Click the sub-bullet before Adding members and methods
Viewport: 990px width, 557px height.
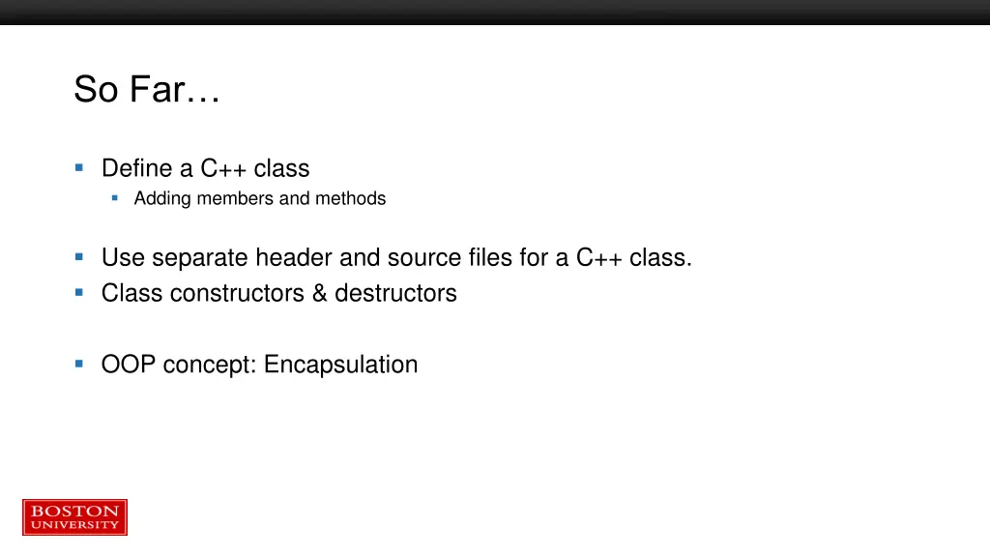click(x=114, y=198)
